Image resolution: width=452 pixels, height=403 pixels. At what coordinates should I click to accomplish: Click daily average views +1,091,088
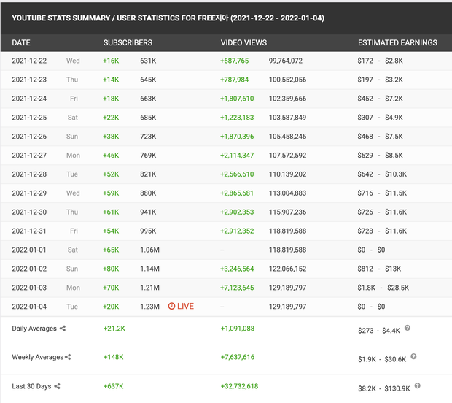point(238,329)
